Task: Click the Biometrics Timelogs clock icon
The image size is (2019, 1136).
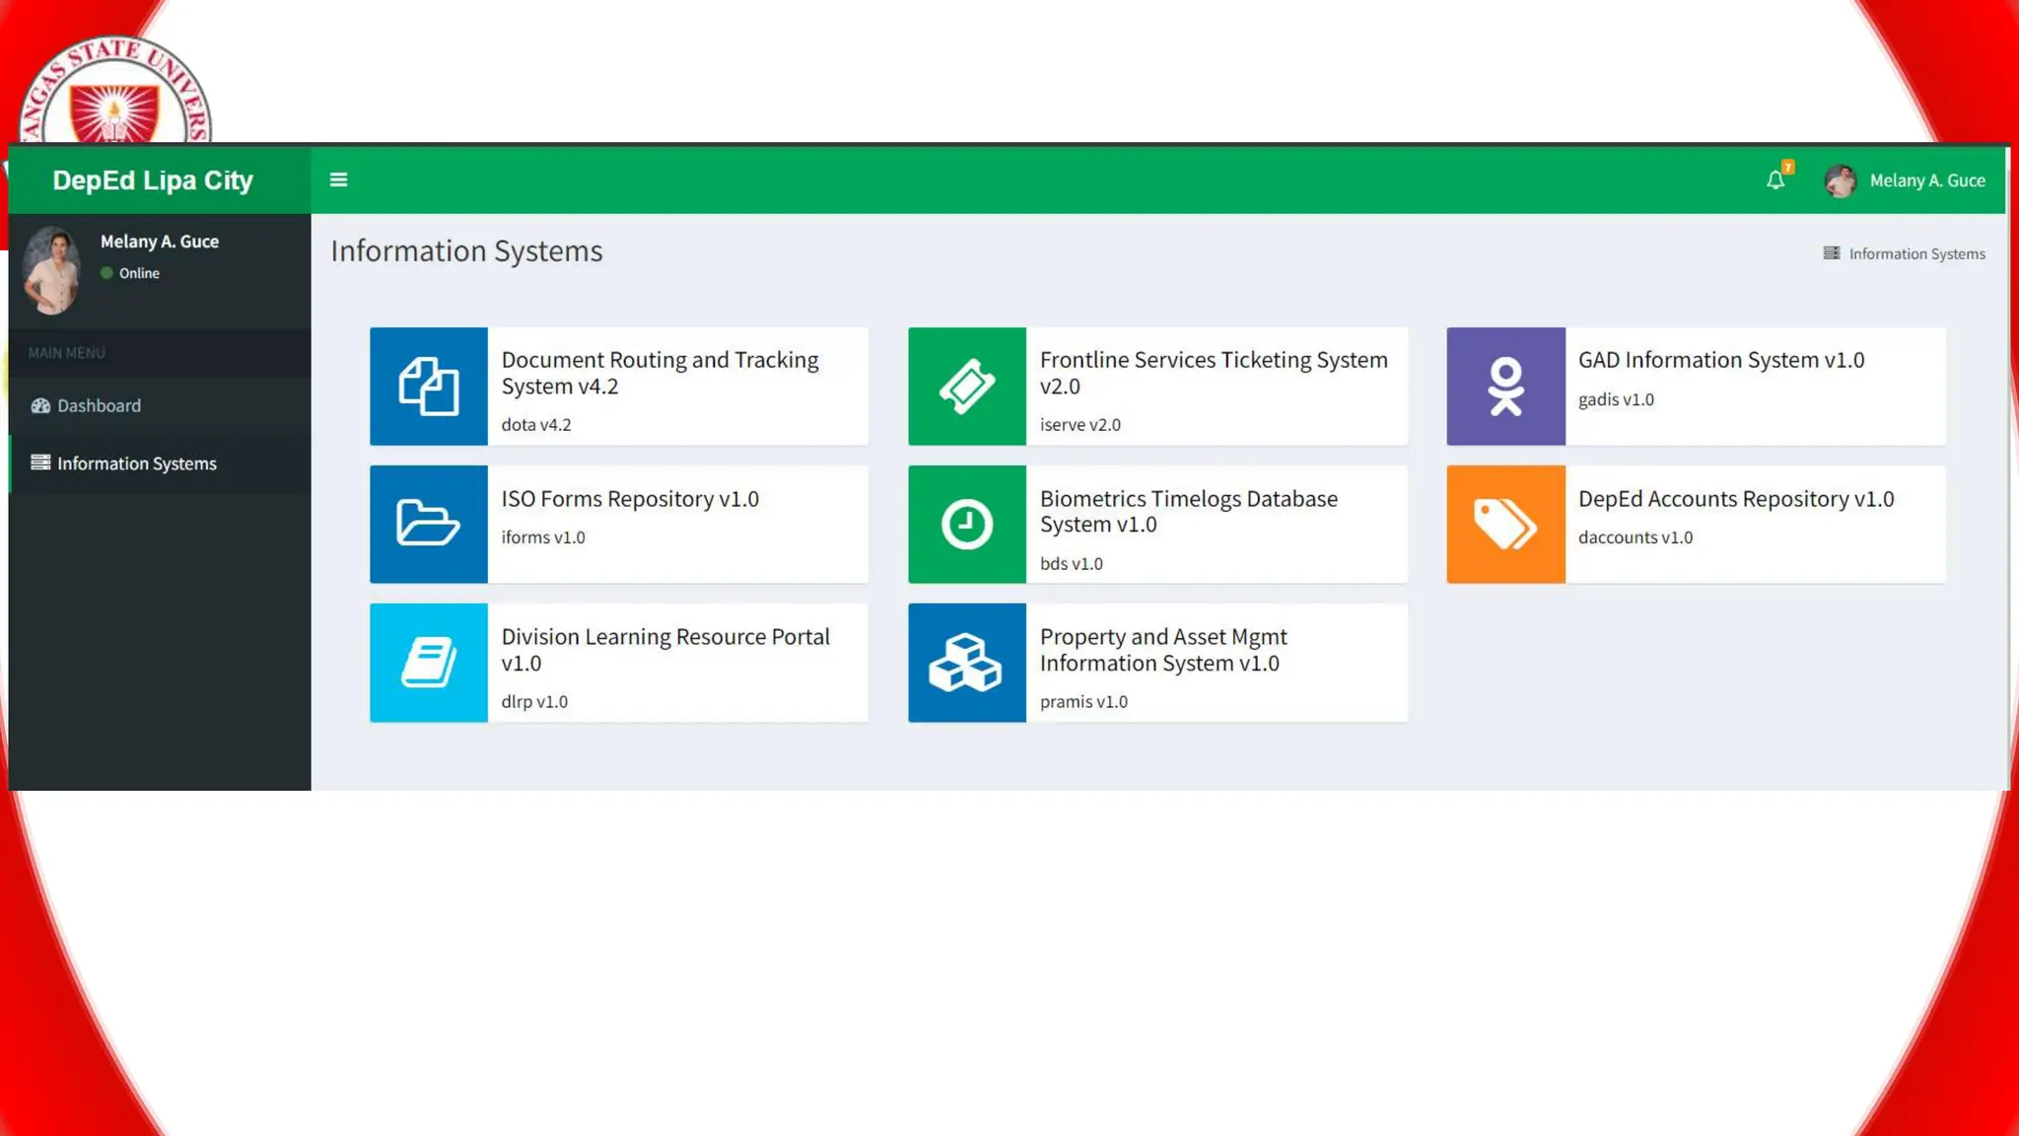Action: pyautogui.click(x=966, y=524)
